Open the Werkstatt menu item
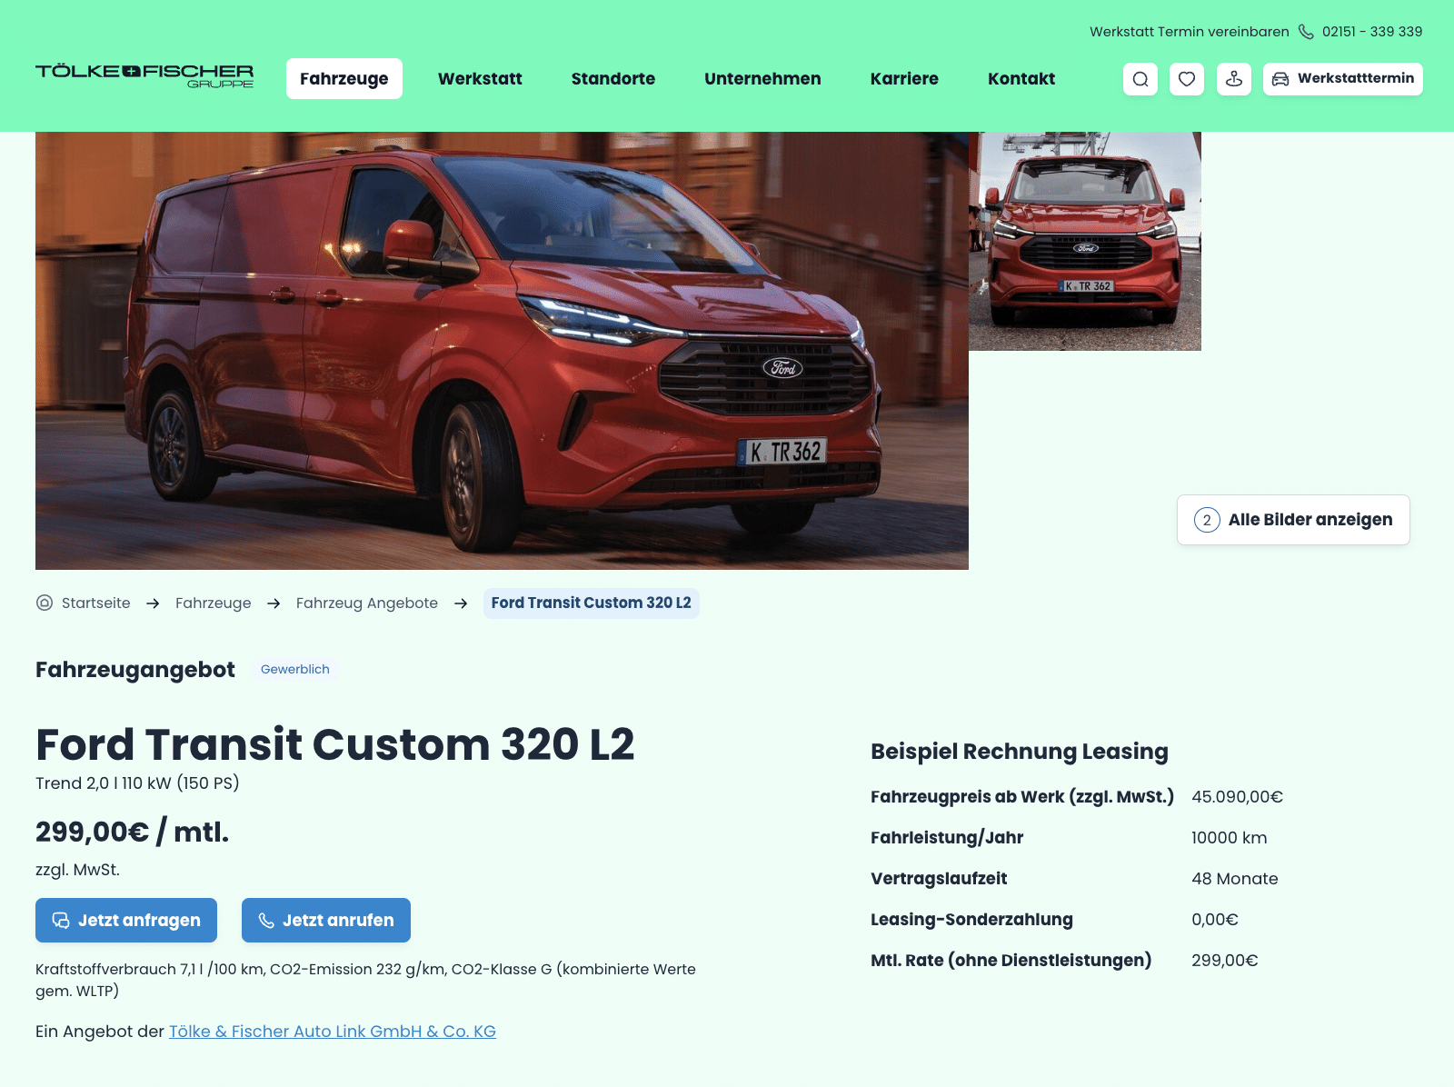 click(480, 79)
